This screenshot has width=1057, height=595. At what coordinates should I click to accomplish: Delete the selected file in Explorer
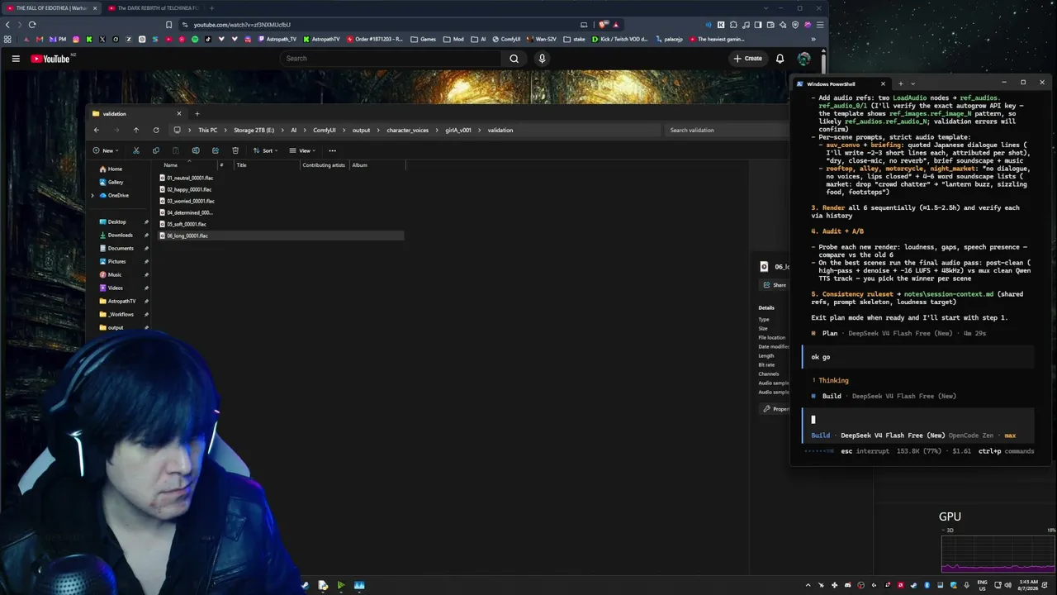click(x=235, y=150)
